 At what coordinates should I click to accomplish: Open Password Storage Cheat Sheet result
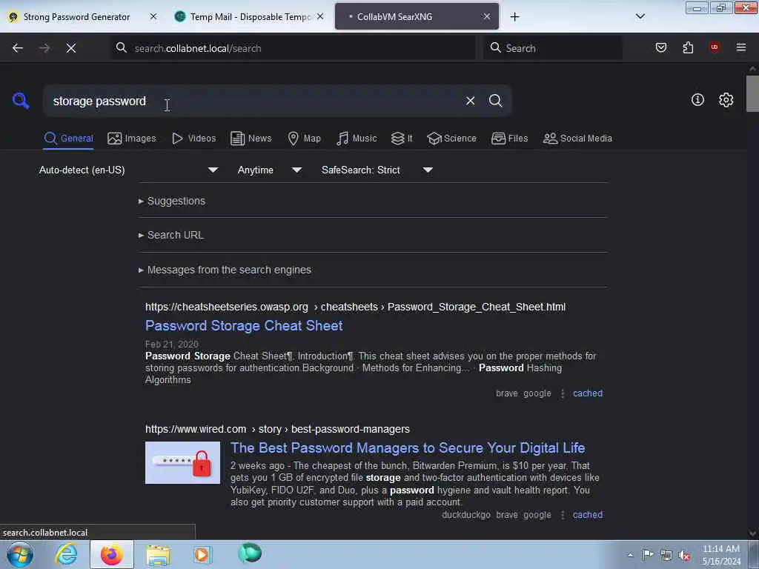[x=244, y=326]
